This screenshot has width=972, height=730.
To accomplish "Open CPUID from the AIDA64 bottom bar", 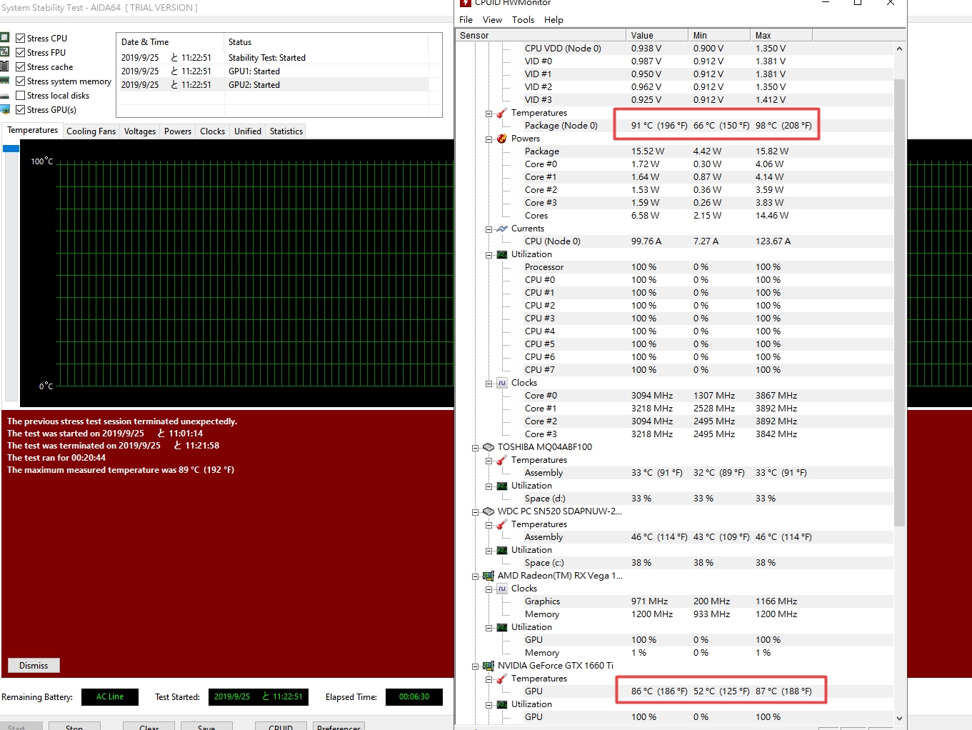I will tap(281, 726).
